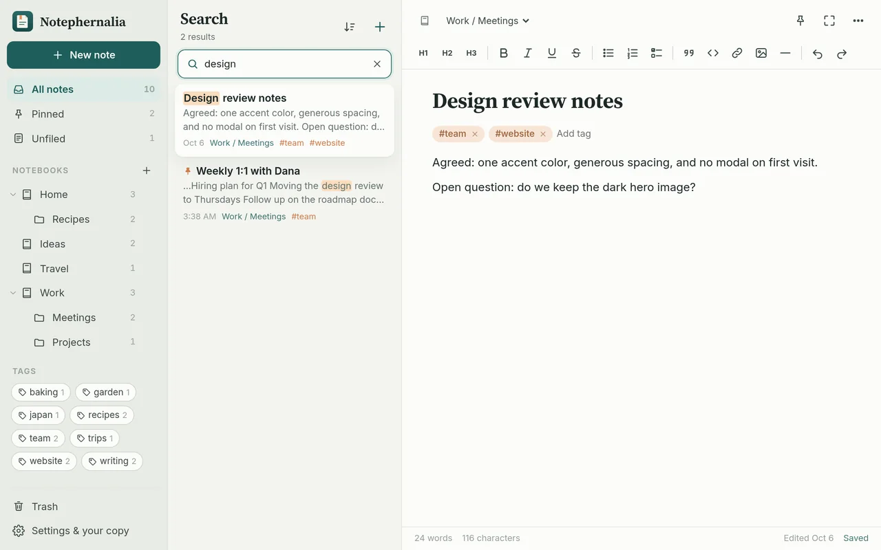Redo the last edit
The width and height of the screenshot is (881, 550).
pos(842,54)
